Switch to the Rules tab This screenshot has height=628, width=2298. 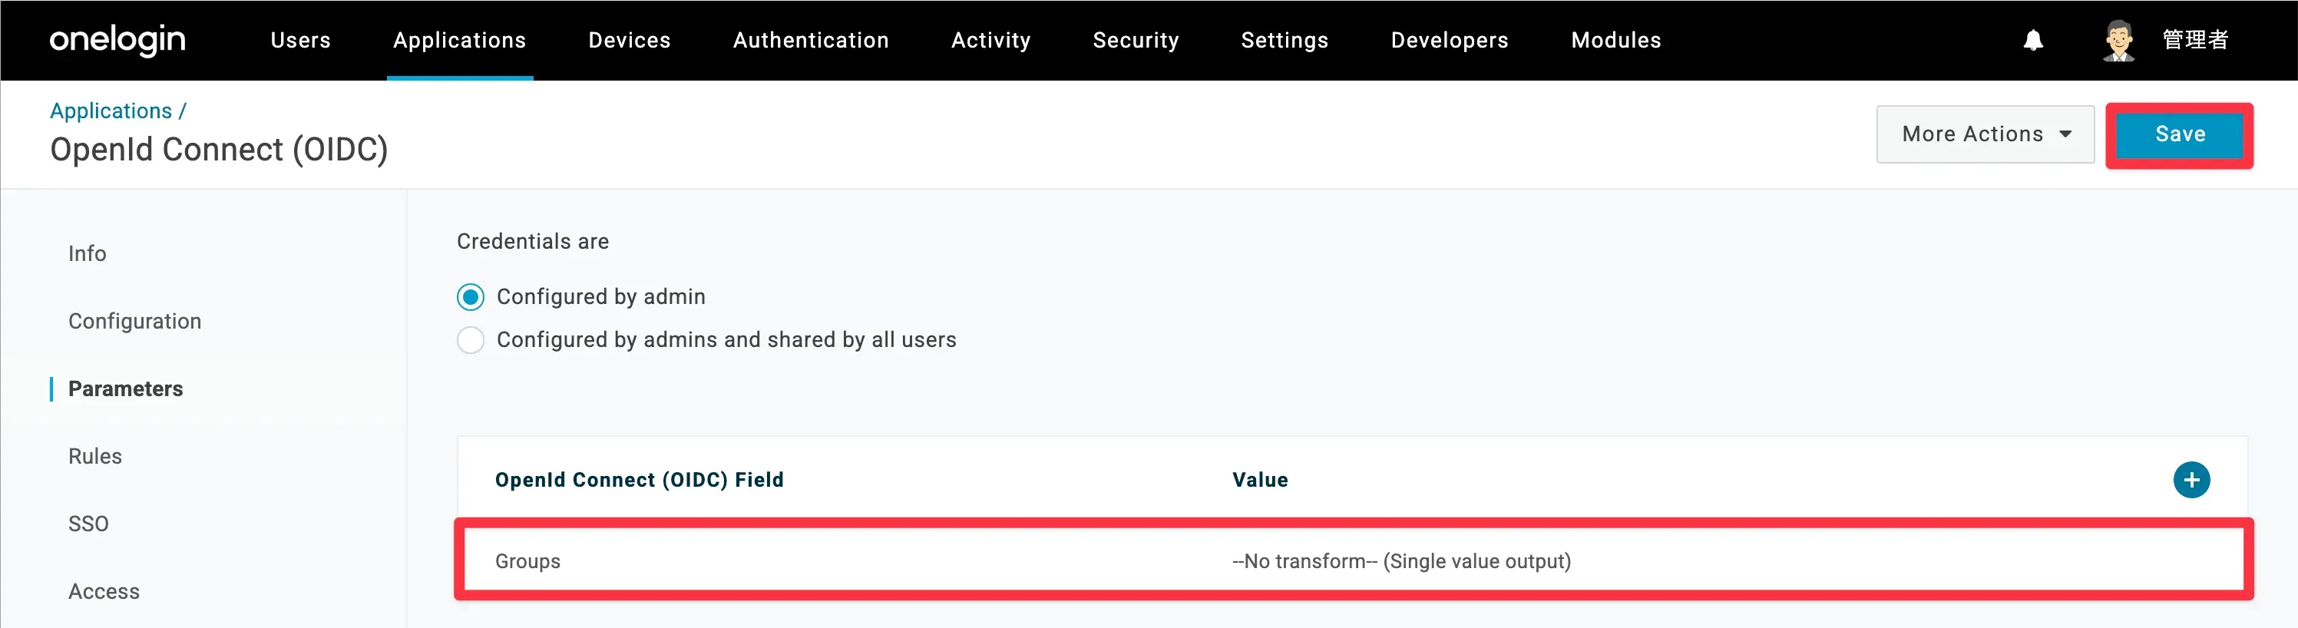(x=94, y=456)
